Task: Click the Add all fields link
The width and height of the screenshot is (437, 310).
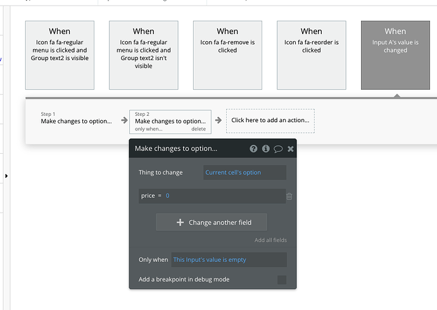Action: [270, 240]
